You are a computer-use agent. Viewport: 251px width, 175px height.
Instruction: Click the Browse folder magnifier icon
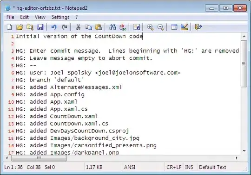pyautogui.click(x=30, y=27)
